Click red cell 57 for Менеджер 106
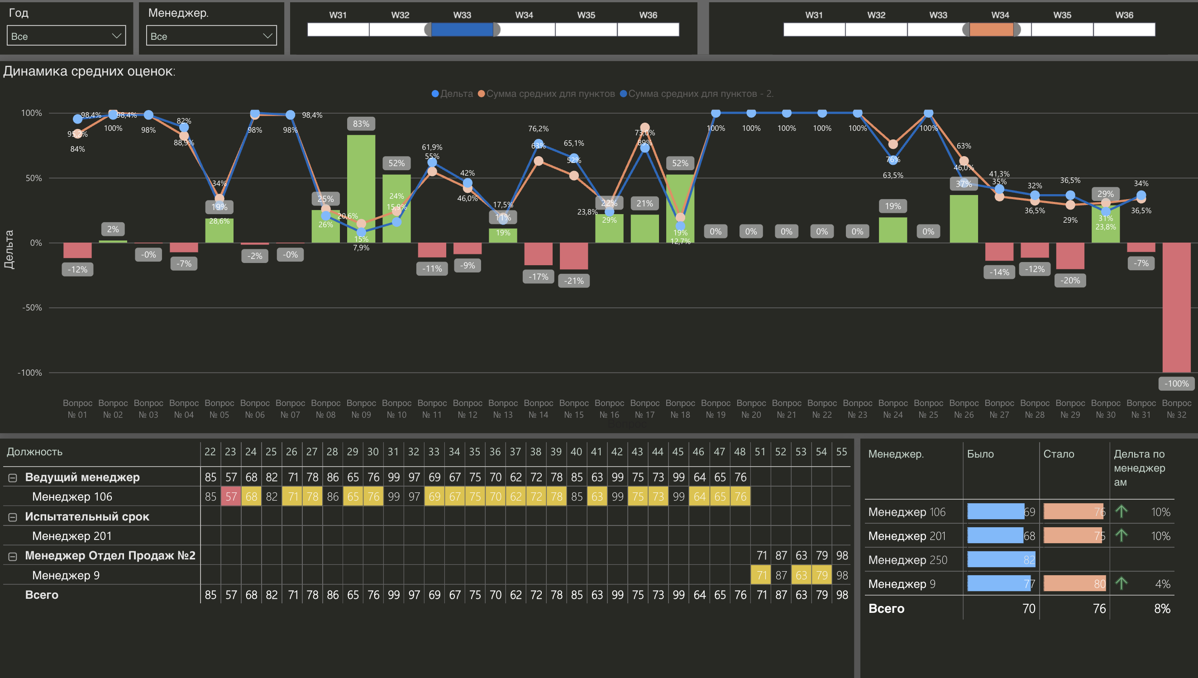 [x=231, y=497]
